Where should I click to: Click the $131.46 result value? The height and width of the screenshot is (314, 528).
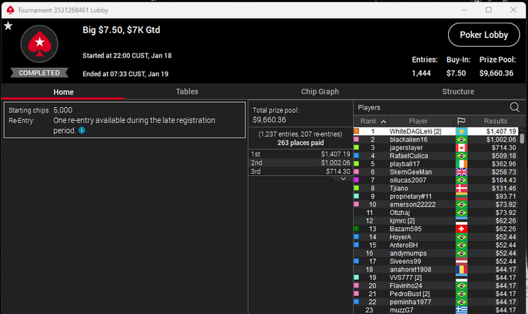click(x=503, y=189)
